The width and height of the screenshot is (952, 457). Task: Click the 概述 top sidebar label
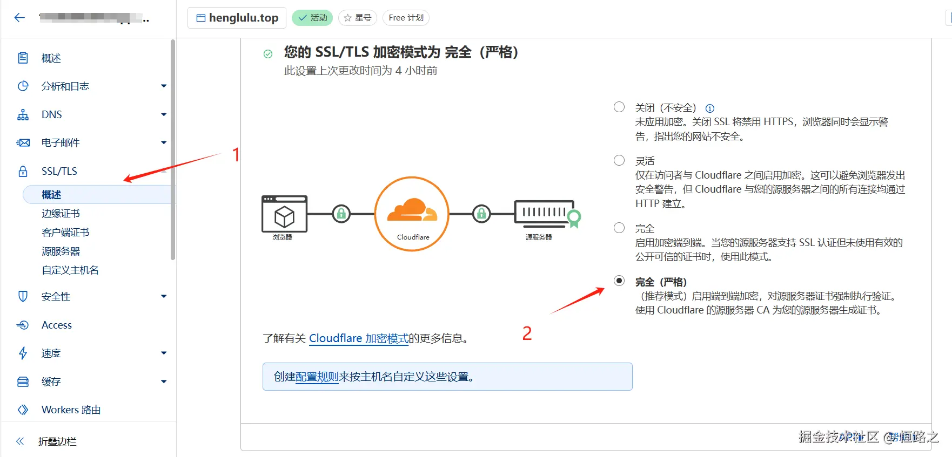pyautogui.click(x=51, y=58)
